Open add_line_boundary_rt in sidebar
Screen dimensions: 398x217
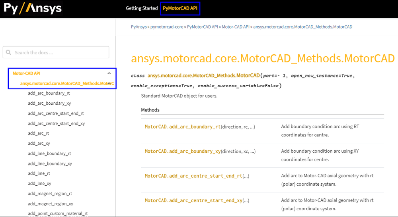click(49, 154)
